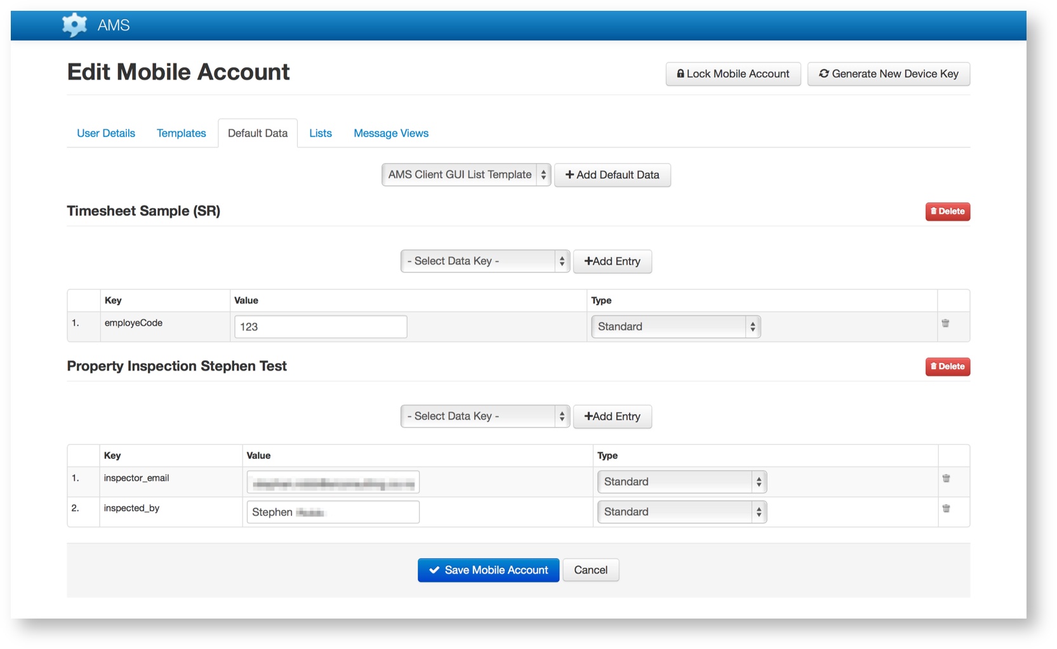
Task: Go to the Message Views tab
Action: pos(390,133)
